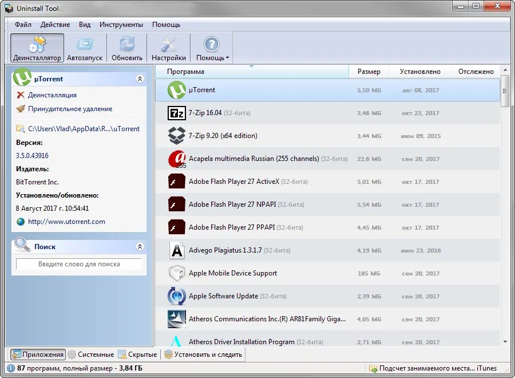The height and width of the screenshot is (378, 515).
Task: Click the Apple Mobile Device Support name
Action: [233, 273]
